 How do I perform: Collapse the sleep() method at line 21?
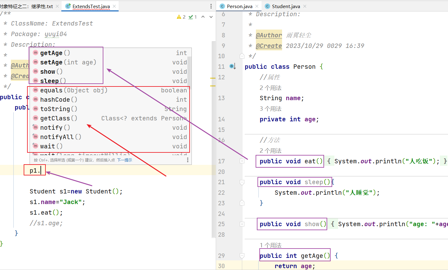tap(242, 182)
